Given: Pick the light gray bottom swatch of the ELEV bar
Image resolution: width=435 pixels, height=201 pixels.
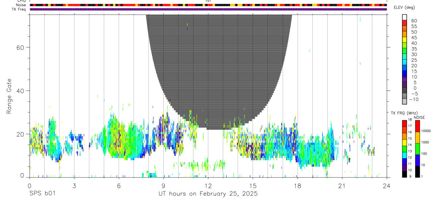Looking at the screenshot, I should (405, 101).
